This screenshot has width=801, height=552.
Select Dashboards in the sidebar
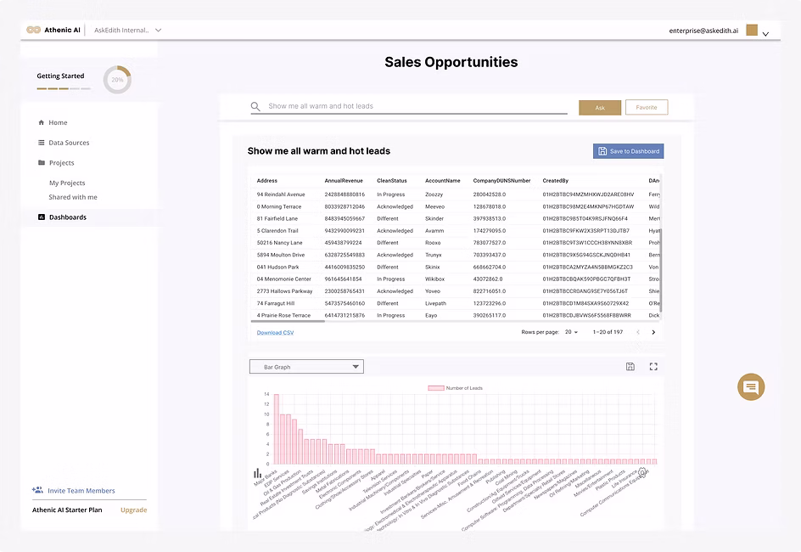pyautogui.click(x=67, y=217)
